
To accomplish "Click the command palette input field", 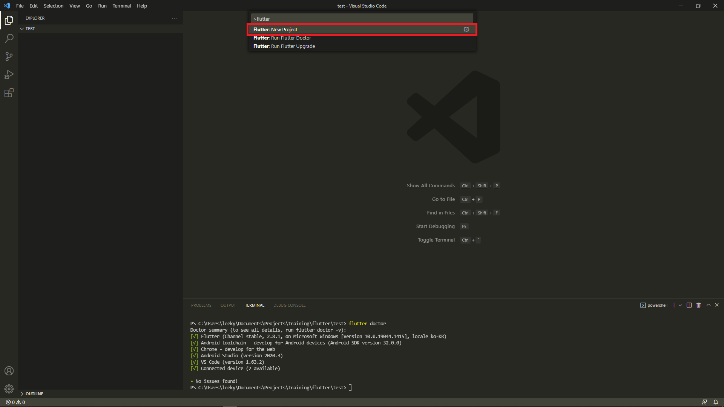I will click(362, 19).
